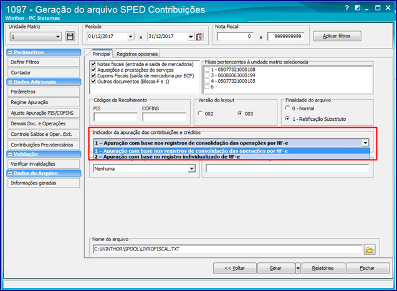The width and height of the screenshot is (397, 291).
Task: Check filial 1 - 05077321000108
Action: [207, 69]
